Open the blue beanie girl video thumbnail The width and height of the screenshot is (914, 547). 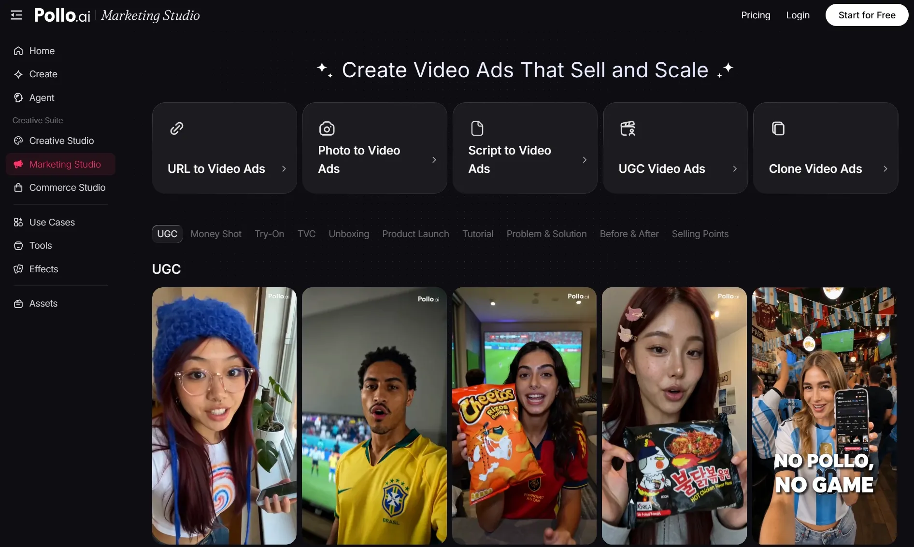(x=224, y=416)
